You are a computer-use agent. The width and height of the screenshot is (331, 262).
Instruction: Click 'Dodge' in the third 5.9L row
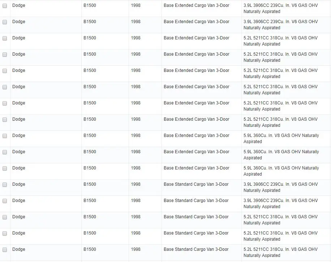click(18, 168)
